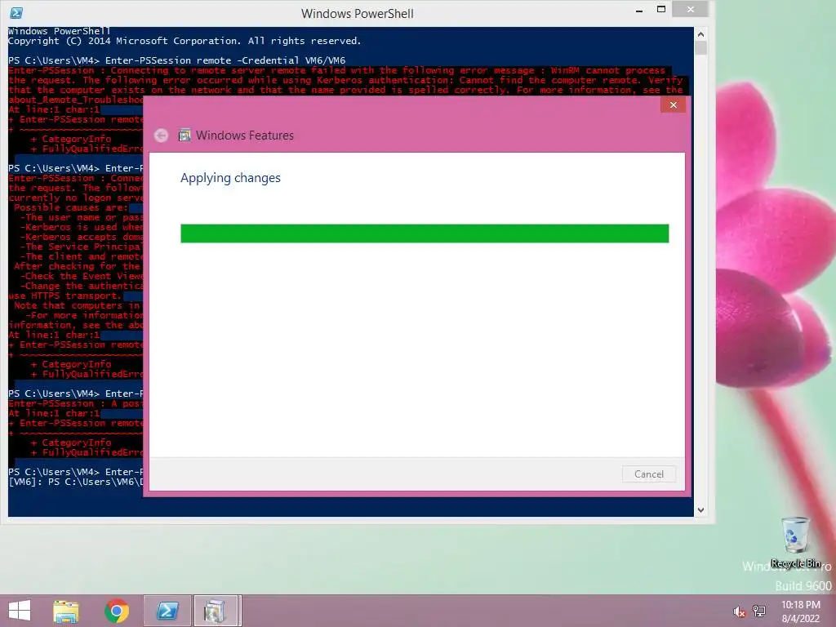The width and height of the screenshot is (836, 627).
Task: Click the Windows PowerShell title text
Action: [358, 13]
